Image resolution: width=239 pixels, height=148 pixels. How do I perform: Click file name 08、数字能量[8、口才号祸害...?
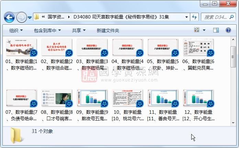coord(57,115)
